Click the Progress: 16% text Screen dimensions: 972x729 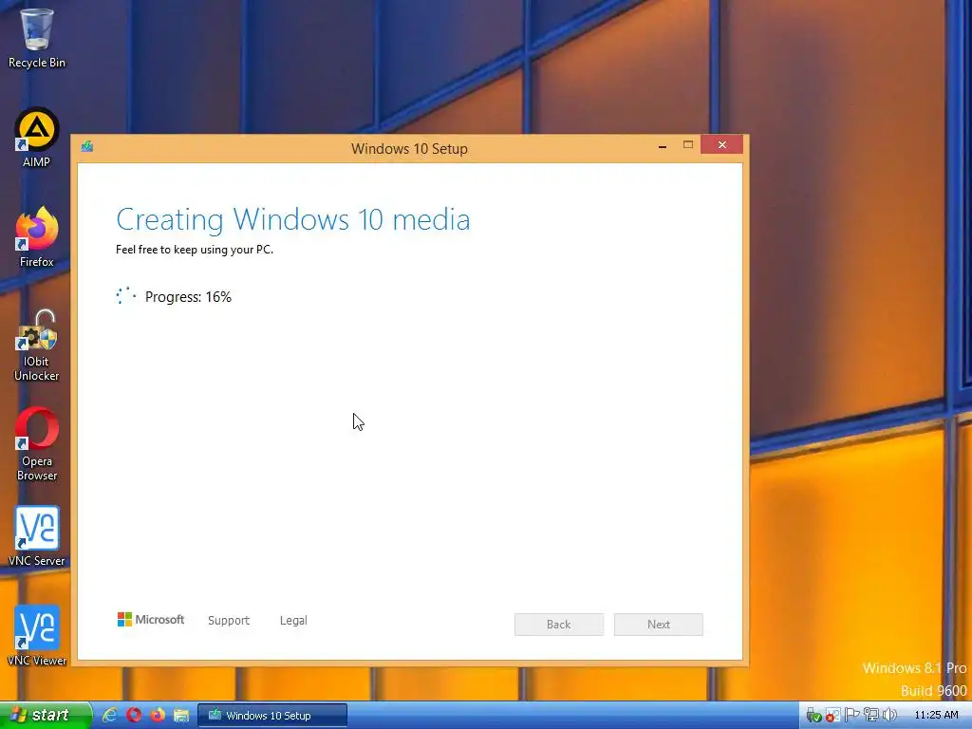coord(188,297)
